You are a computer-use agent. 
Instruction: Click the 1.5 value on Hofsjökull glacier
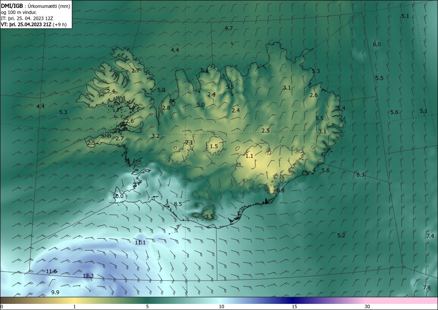click(214, 146)
